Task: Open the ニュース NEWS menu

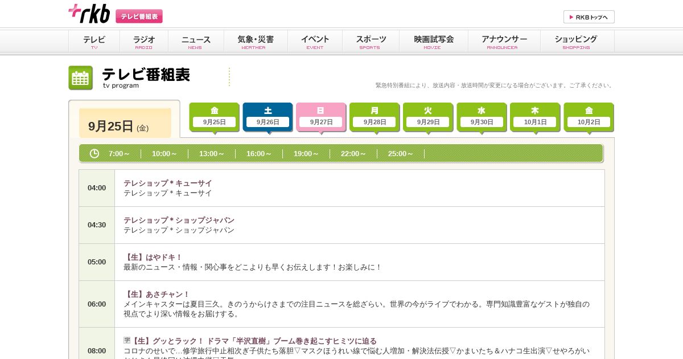Action: click(196, 42)
